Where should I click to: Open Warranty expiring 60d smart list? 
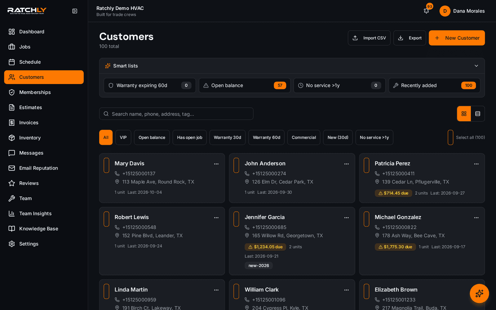pyautogui.click(x=150, y=85)
